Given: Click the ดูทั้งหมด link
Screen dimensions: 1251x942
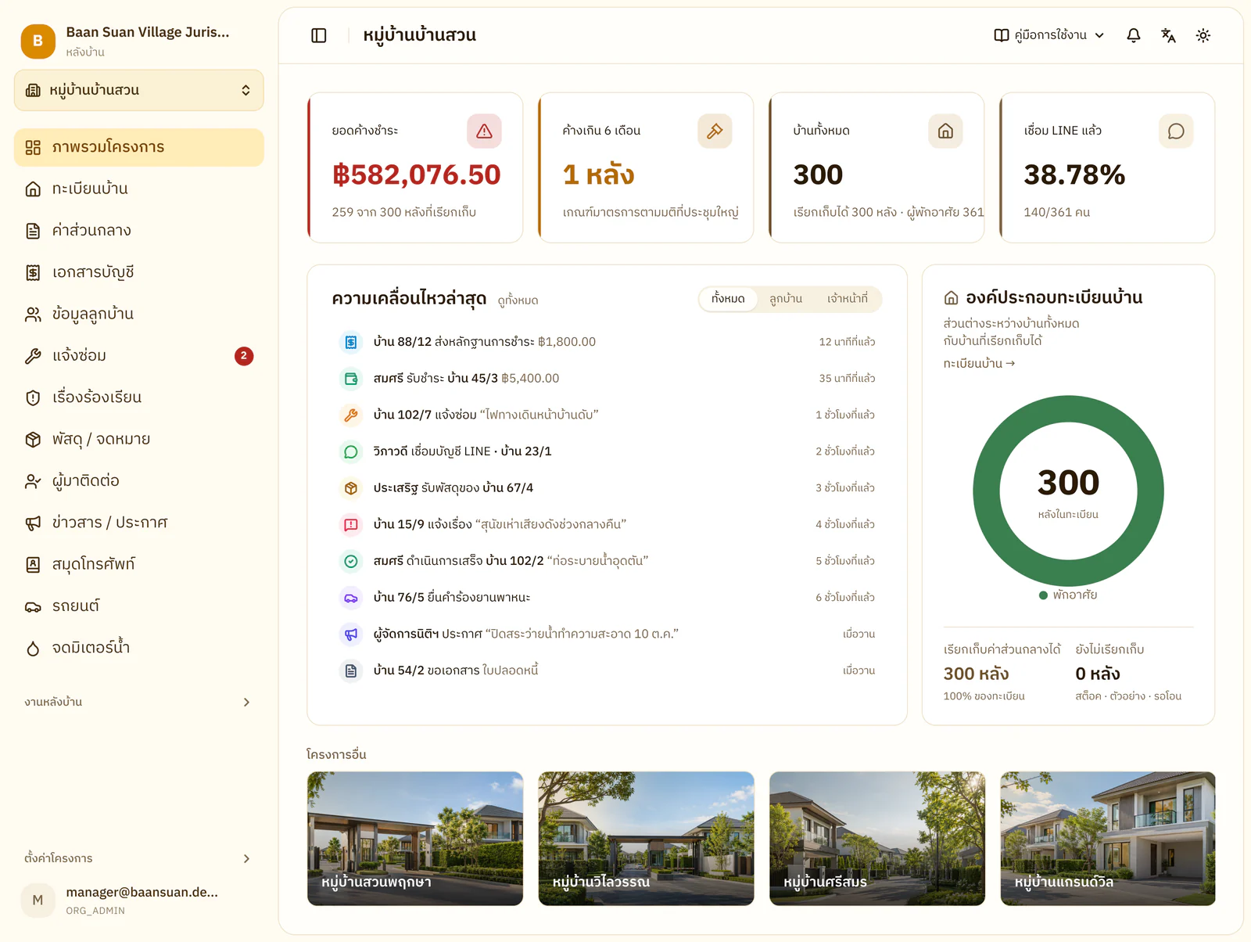Looking at the screenshot, I should point(518,300).
